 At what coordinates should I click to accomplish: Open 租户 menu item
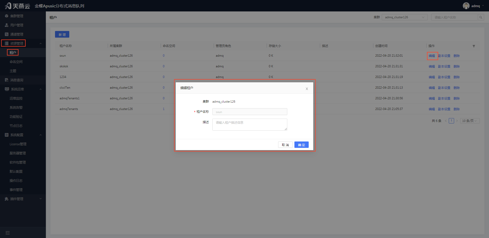coord(13,53)
